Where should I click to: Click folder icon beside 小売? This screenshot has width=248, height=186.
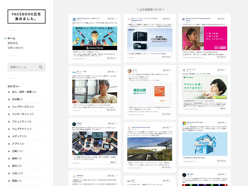[x=9, y=173]
